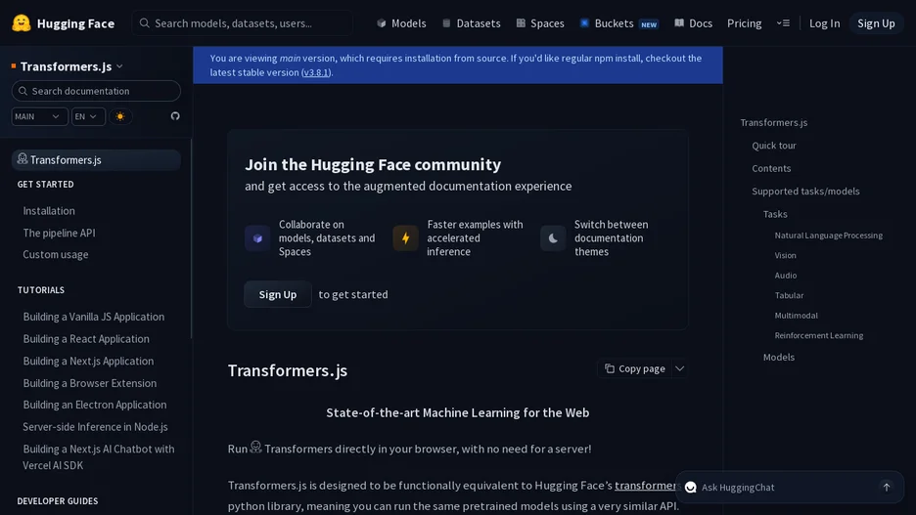The image size is (916, 515).
Task: Expand the Transformers.js library switcher chevron
Action: pyautogui.click(x=119, y=66)
